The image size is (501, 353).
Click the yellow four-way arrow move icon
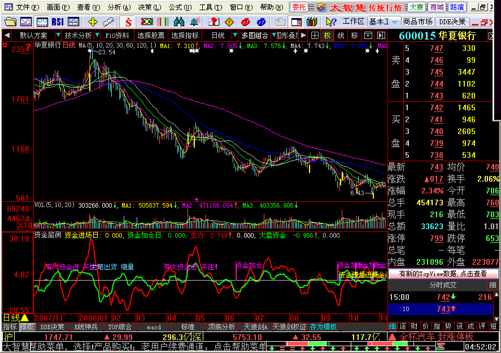[93, 21]
